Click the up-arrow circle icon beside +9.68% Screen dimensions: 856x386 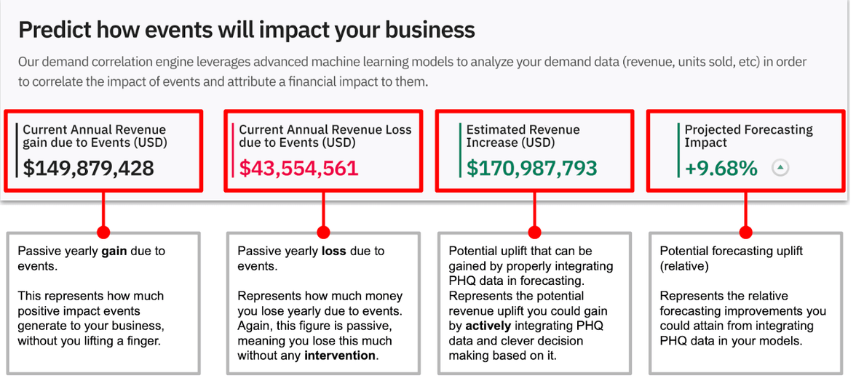point(780,169)
